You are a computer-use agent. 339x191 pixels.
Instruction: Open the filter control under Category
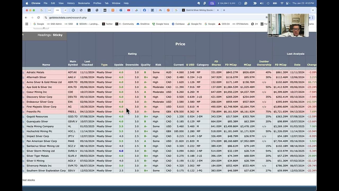[203, 68]
